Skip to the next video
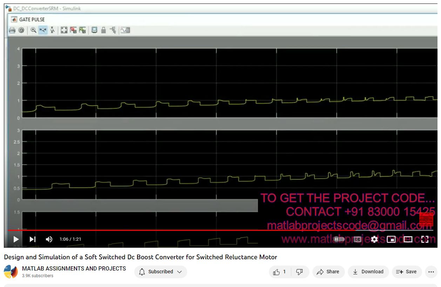Viewport: 441px width, 287px height. pyautogui.click(x=33, y=239)
